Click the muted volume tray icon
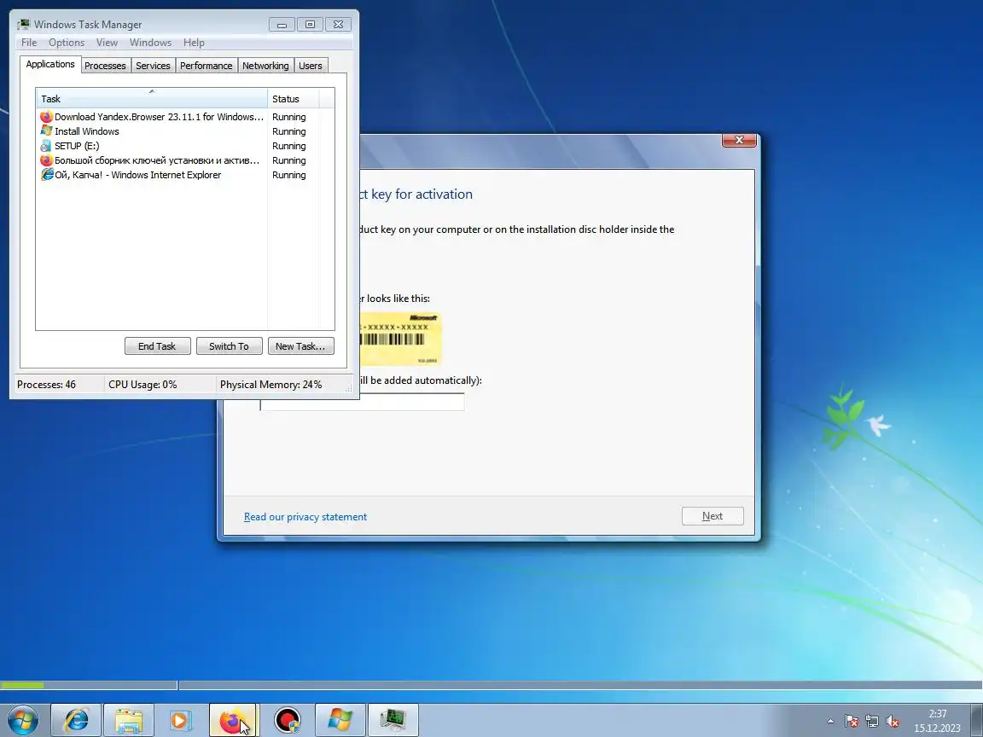This screenshot has width=983, height=737. coord(892,721)
